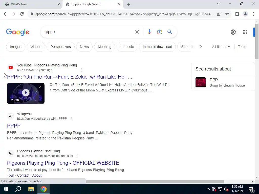
Task: Show hidden system tray icons
Action: (x=208, y=189)
